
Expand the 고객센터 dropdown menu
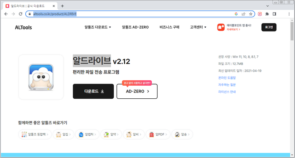[x=198, y=27]
